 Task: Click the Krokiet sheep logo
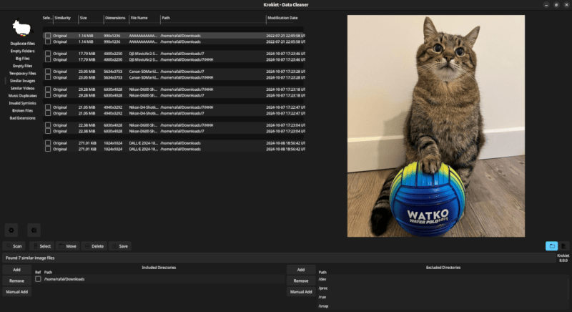tap(21, 27)
